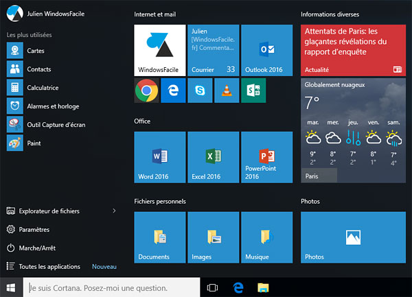The width and height of the screenshot is (412, 297).
Task: Click the Julien WindowsFacile user avatar
Action: [x=14, y=14]
